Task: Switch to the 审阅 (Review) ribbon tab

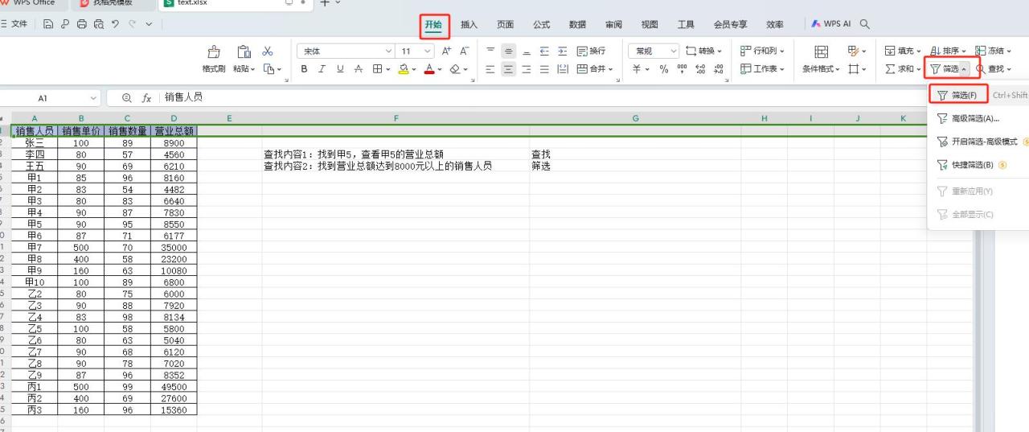Action: (613, 24)
